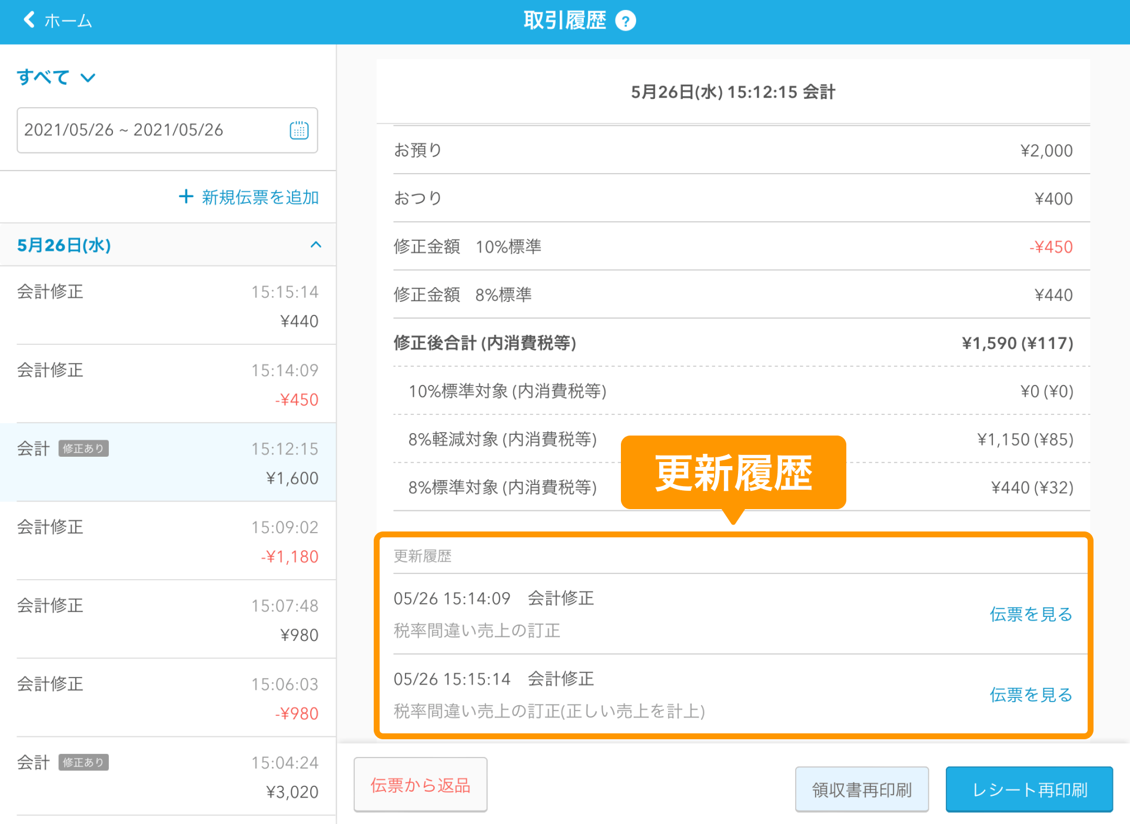Select 会計 transaction at 15:12:15
1130x824 pixels.
point(168,463)
